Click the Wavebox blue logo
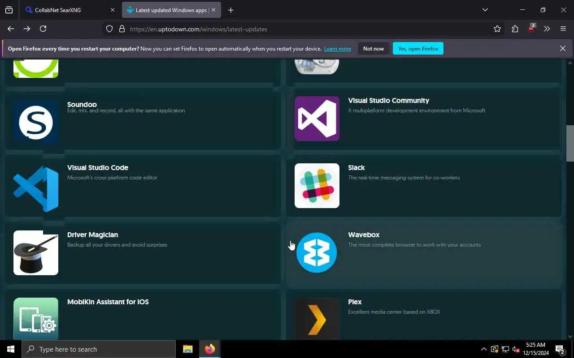This screenshot has height=358, width=574. pos(317,253)
